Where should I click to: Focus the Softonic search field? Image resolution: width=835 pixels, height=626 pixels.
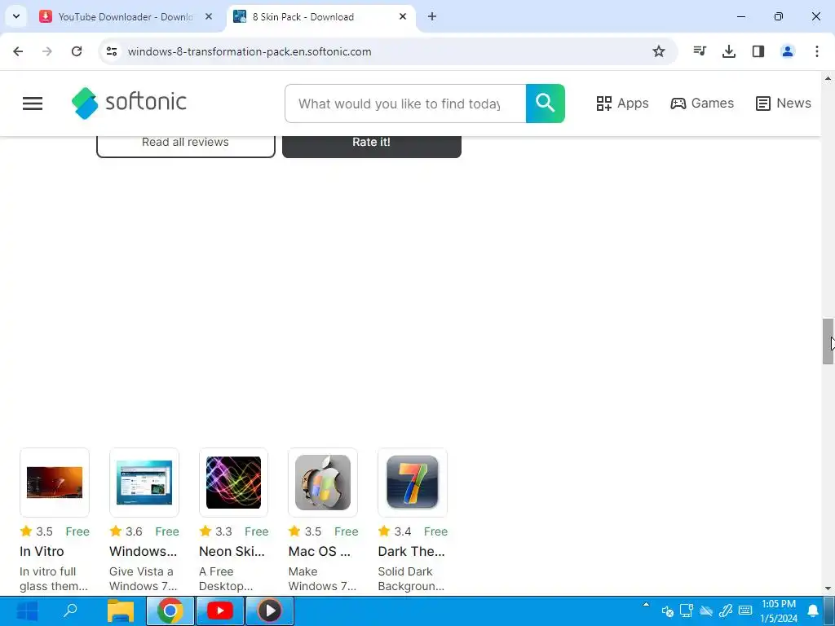coord(405,104)
